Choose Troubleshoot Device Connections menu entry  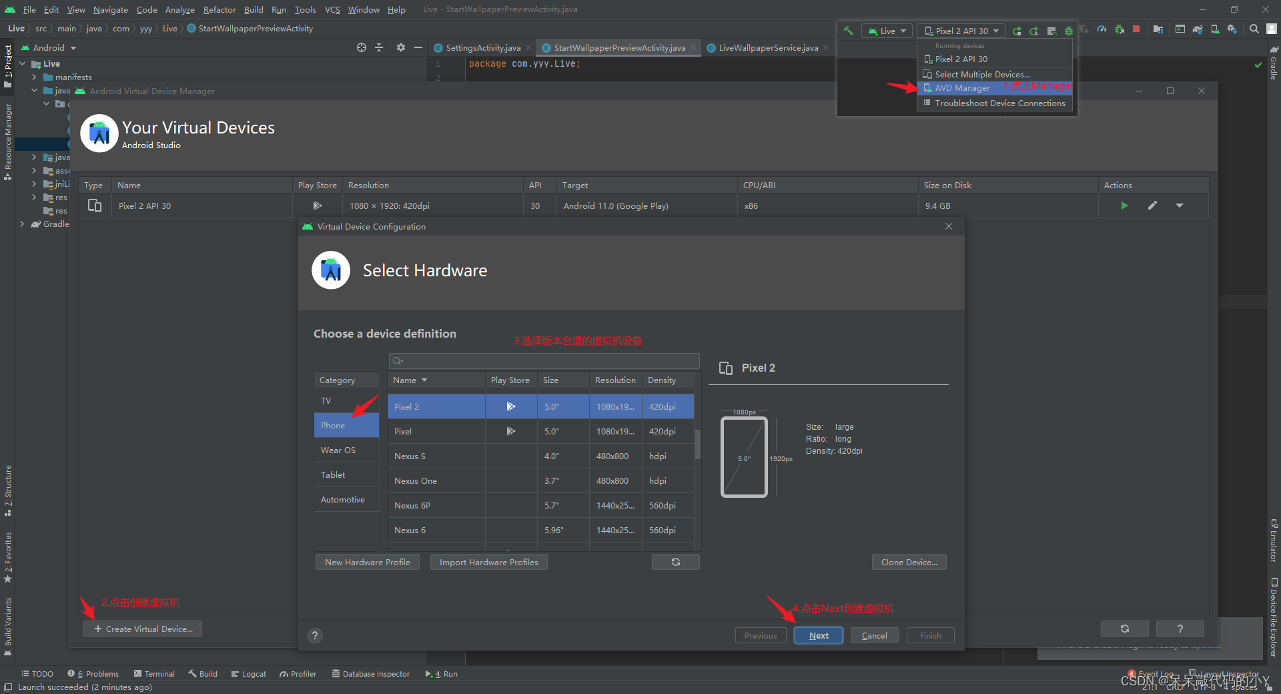[994, 103]
